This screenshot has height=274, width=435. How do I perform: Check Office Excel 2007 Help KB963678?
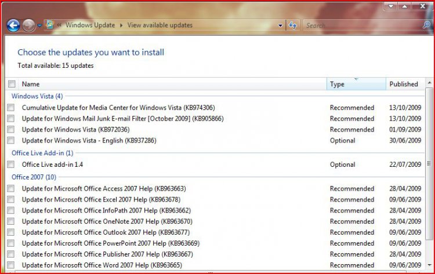pyautogui.click(x=11, y=199)
